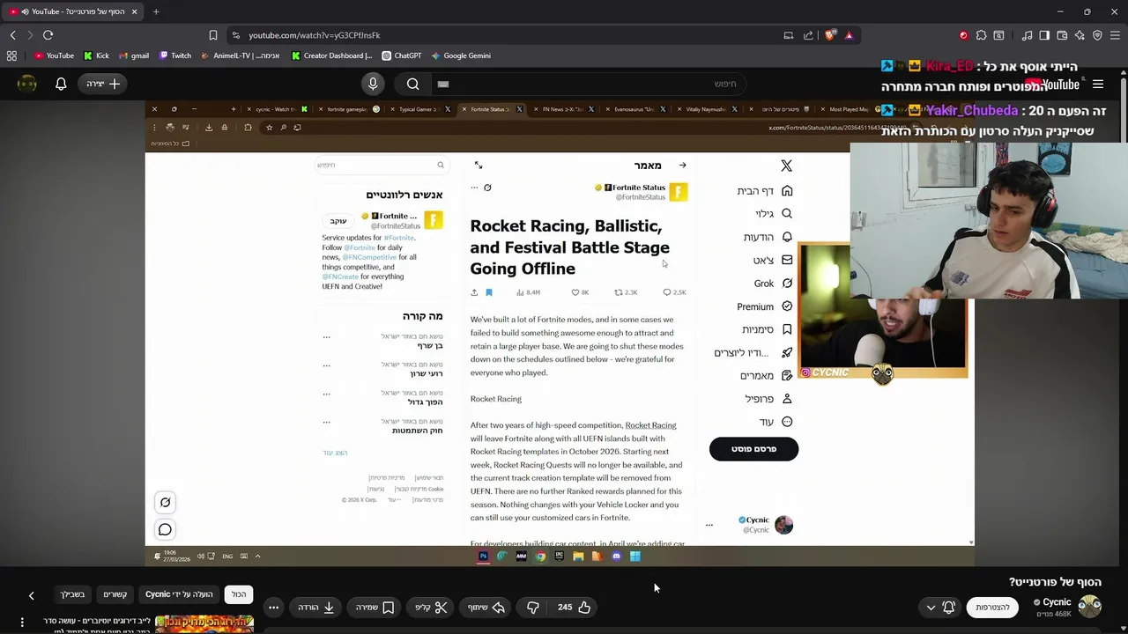The width and height of the screenshot is (1128, 634).
Task: Open the Cycnic channel avatar below video
Action: click(x=1090, y=607)
